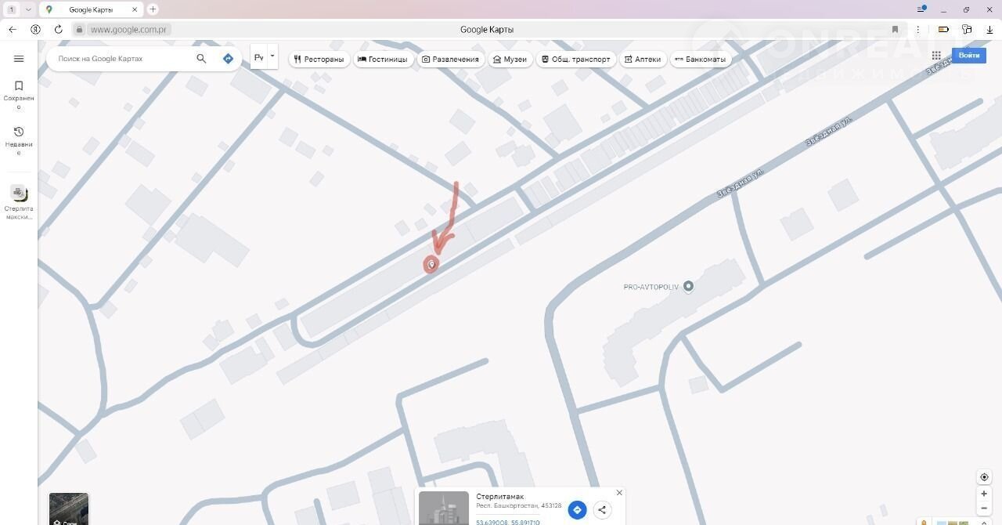1002x525 pixels.
Task: Open the coordinates link in info card
Action: click(x=508, y=522)
